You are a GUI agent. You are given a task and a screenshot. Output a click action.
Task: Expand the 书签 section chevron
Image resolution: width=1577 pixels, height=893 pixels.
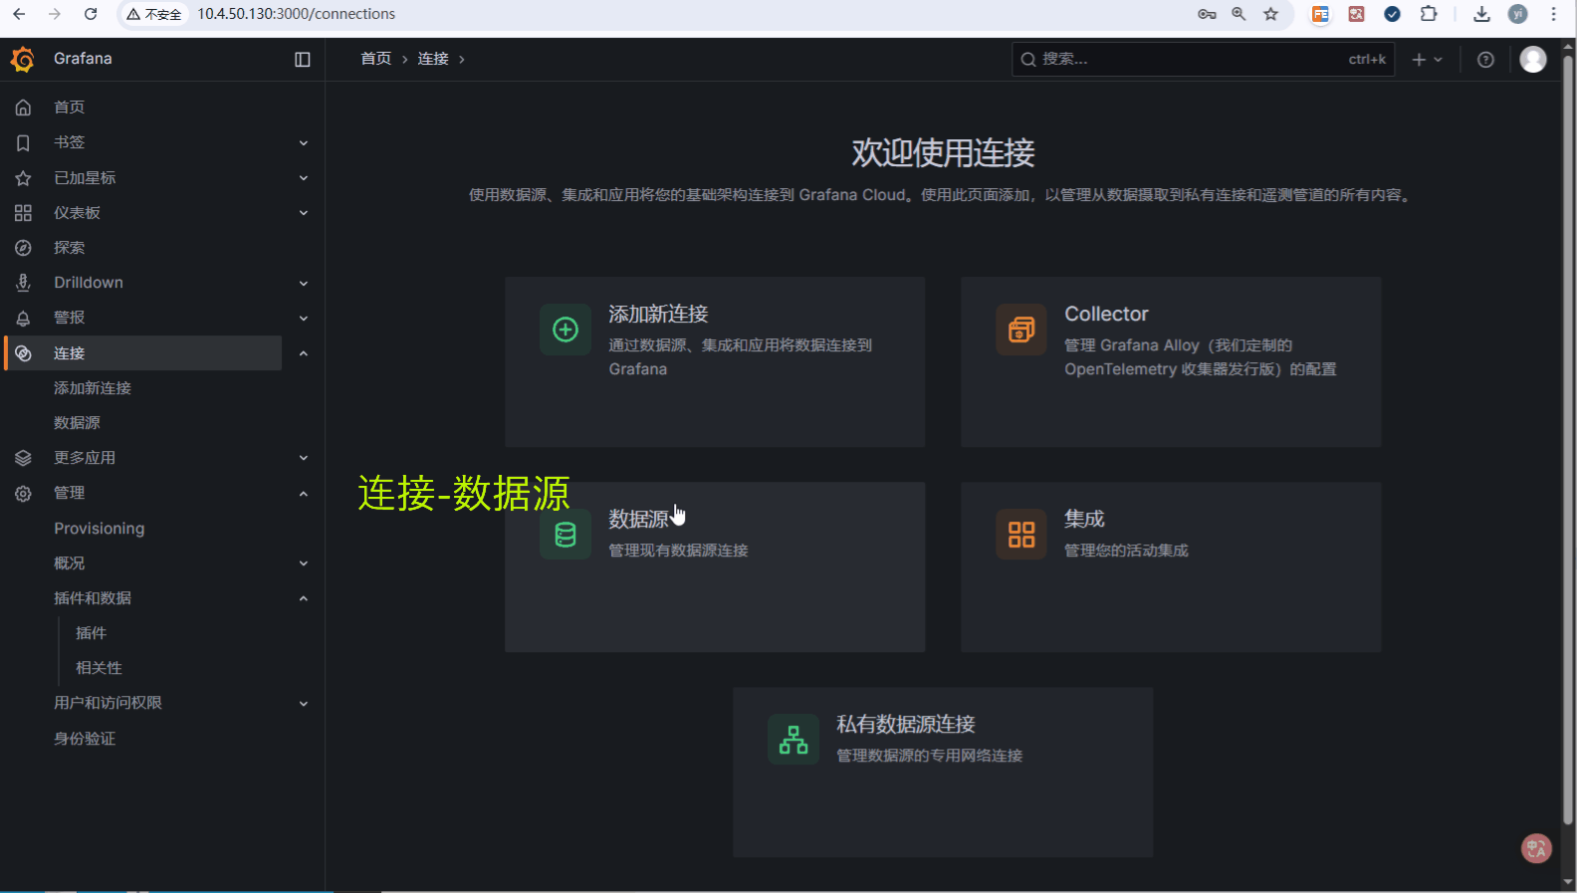(x=304, y=143)
